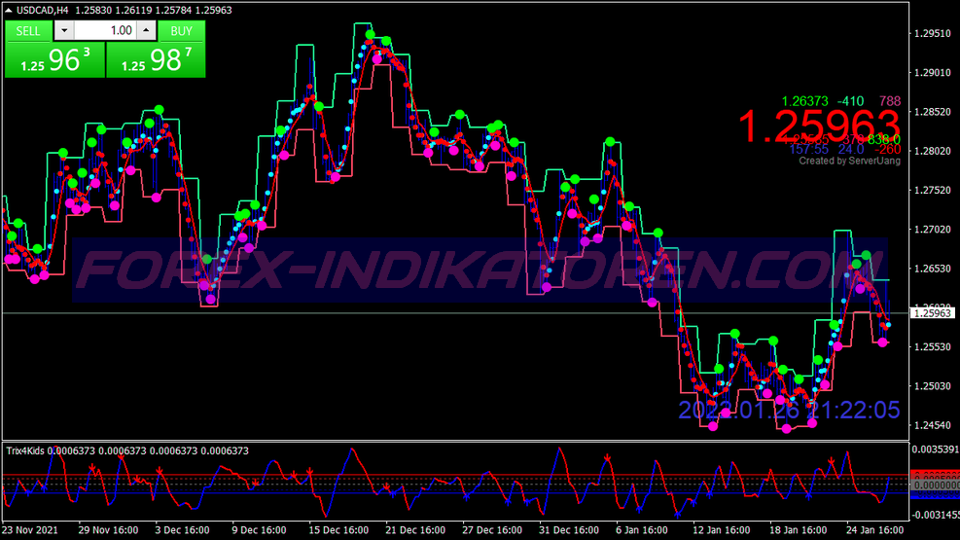Viewport: 960px width, 540px height.
Task: Click the 1.29510 price axis label
Action: point(933,34)
